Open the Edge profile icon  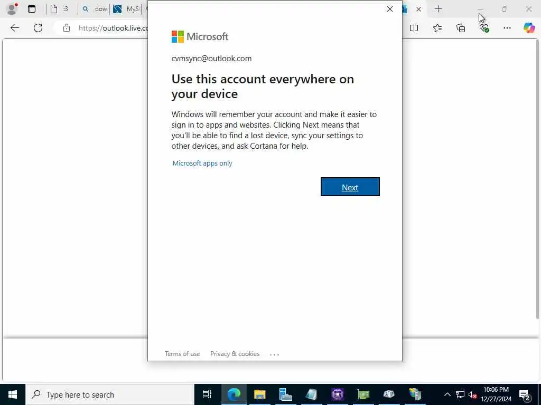coord(12,9)
